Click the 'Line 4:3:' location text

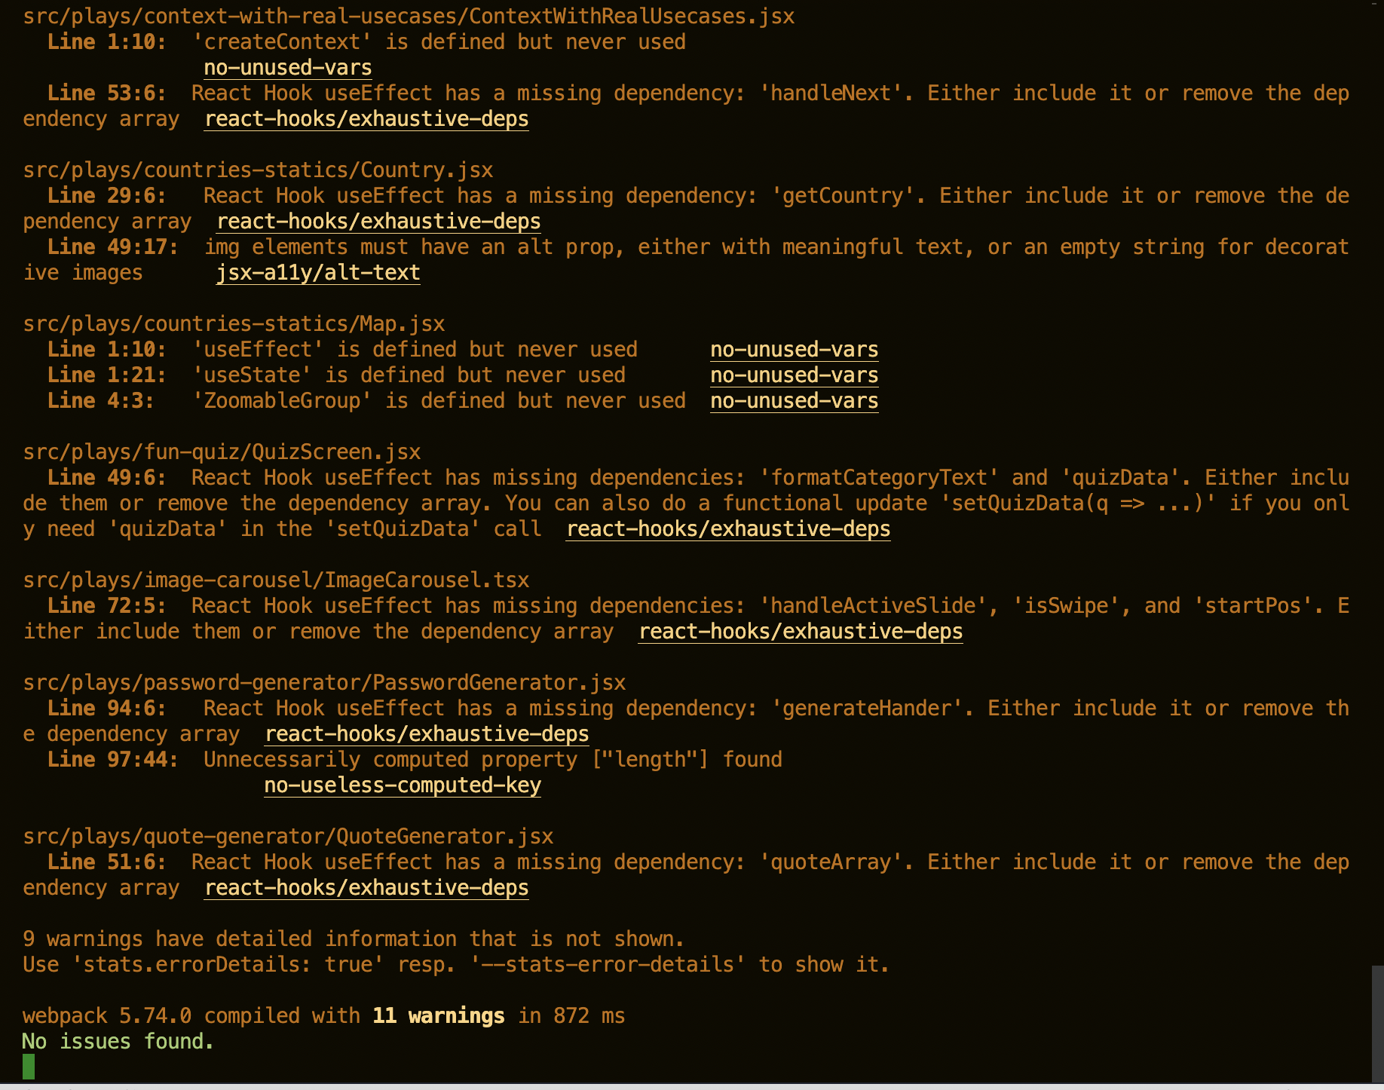pyautogui.click(x=100, y=401)
